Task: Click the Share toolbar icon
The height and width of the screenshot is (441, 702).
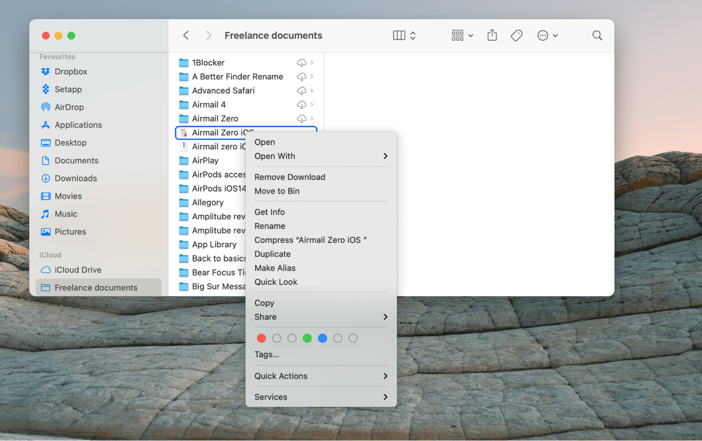Action: [x=492, y=35]
